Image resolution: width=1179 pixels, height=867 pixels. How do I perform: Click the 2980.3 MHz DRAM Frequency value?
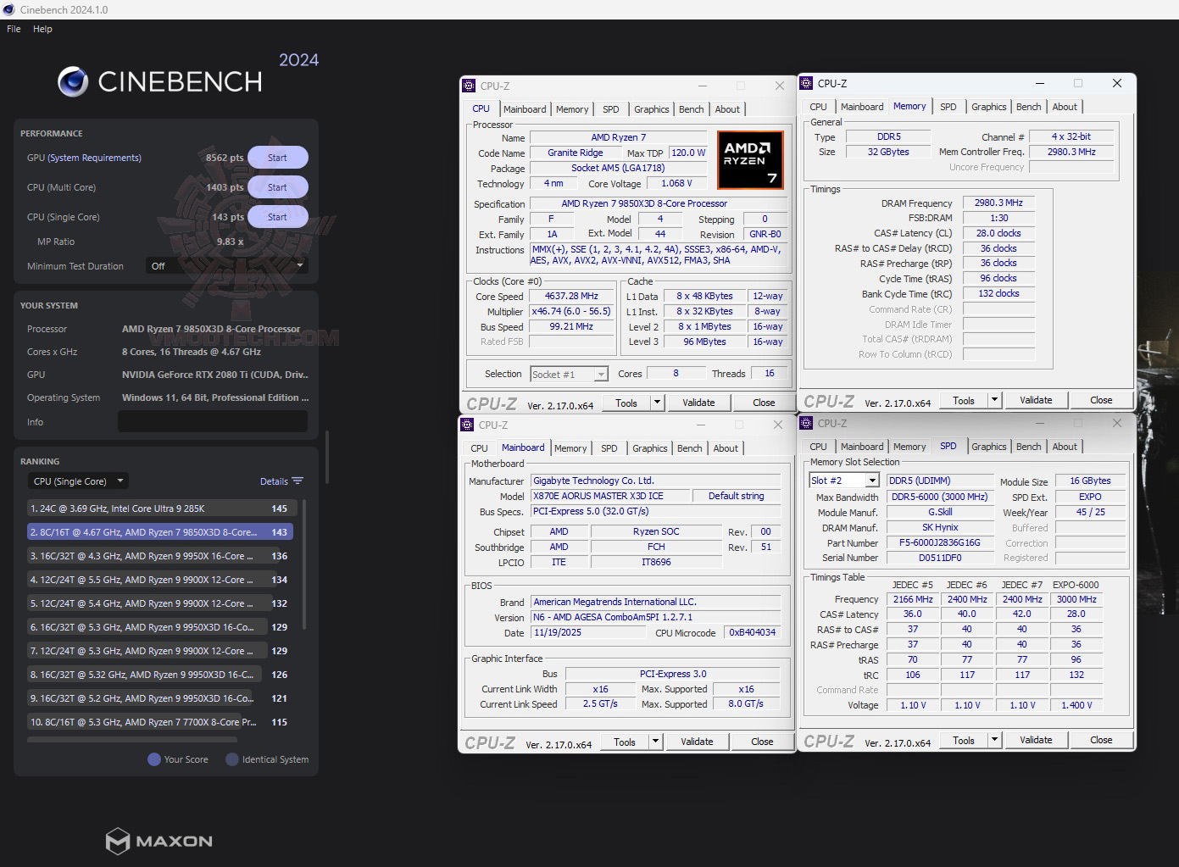(x=998, y=203)
